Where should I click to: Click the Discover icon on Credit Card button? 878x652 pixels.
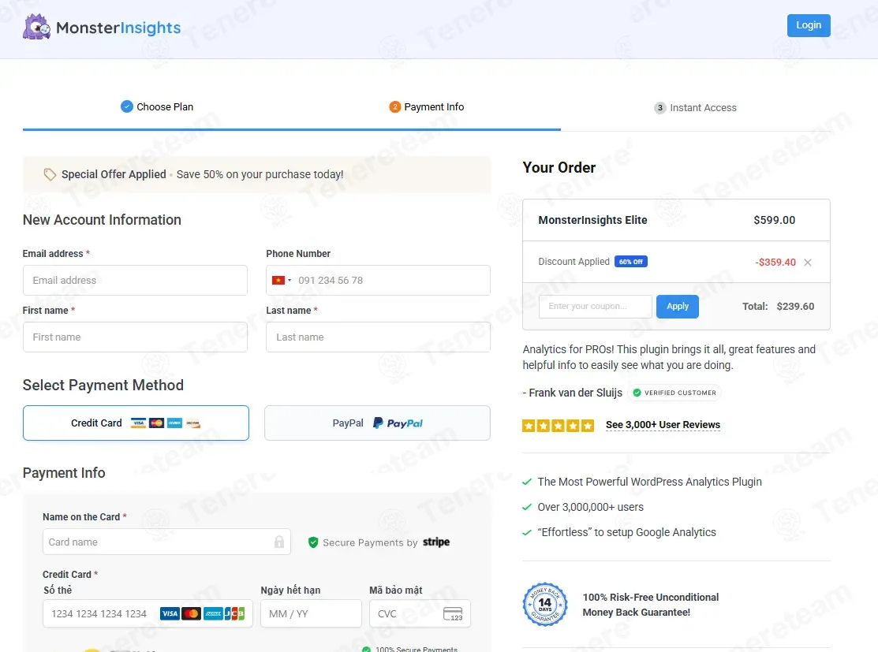coord(193,423)
